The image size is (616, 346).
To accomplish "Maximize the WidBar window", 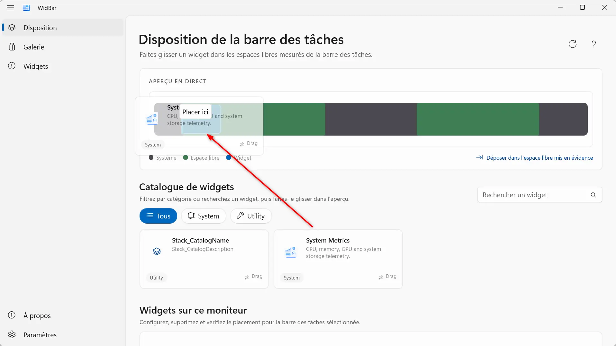I will tap(582, 7).
